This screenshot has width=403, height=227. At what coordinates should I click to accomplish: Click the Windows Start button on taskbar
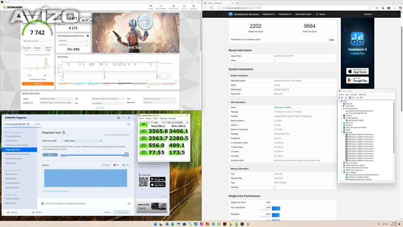[x=155, y=224]
